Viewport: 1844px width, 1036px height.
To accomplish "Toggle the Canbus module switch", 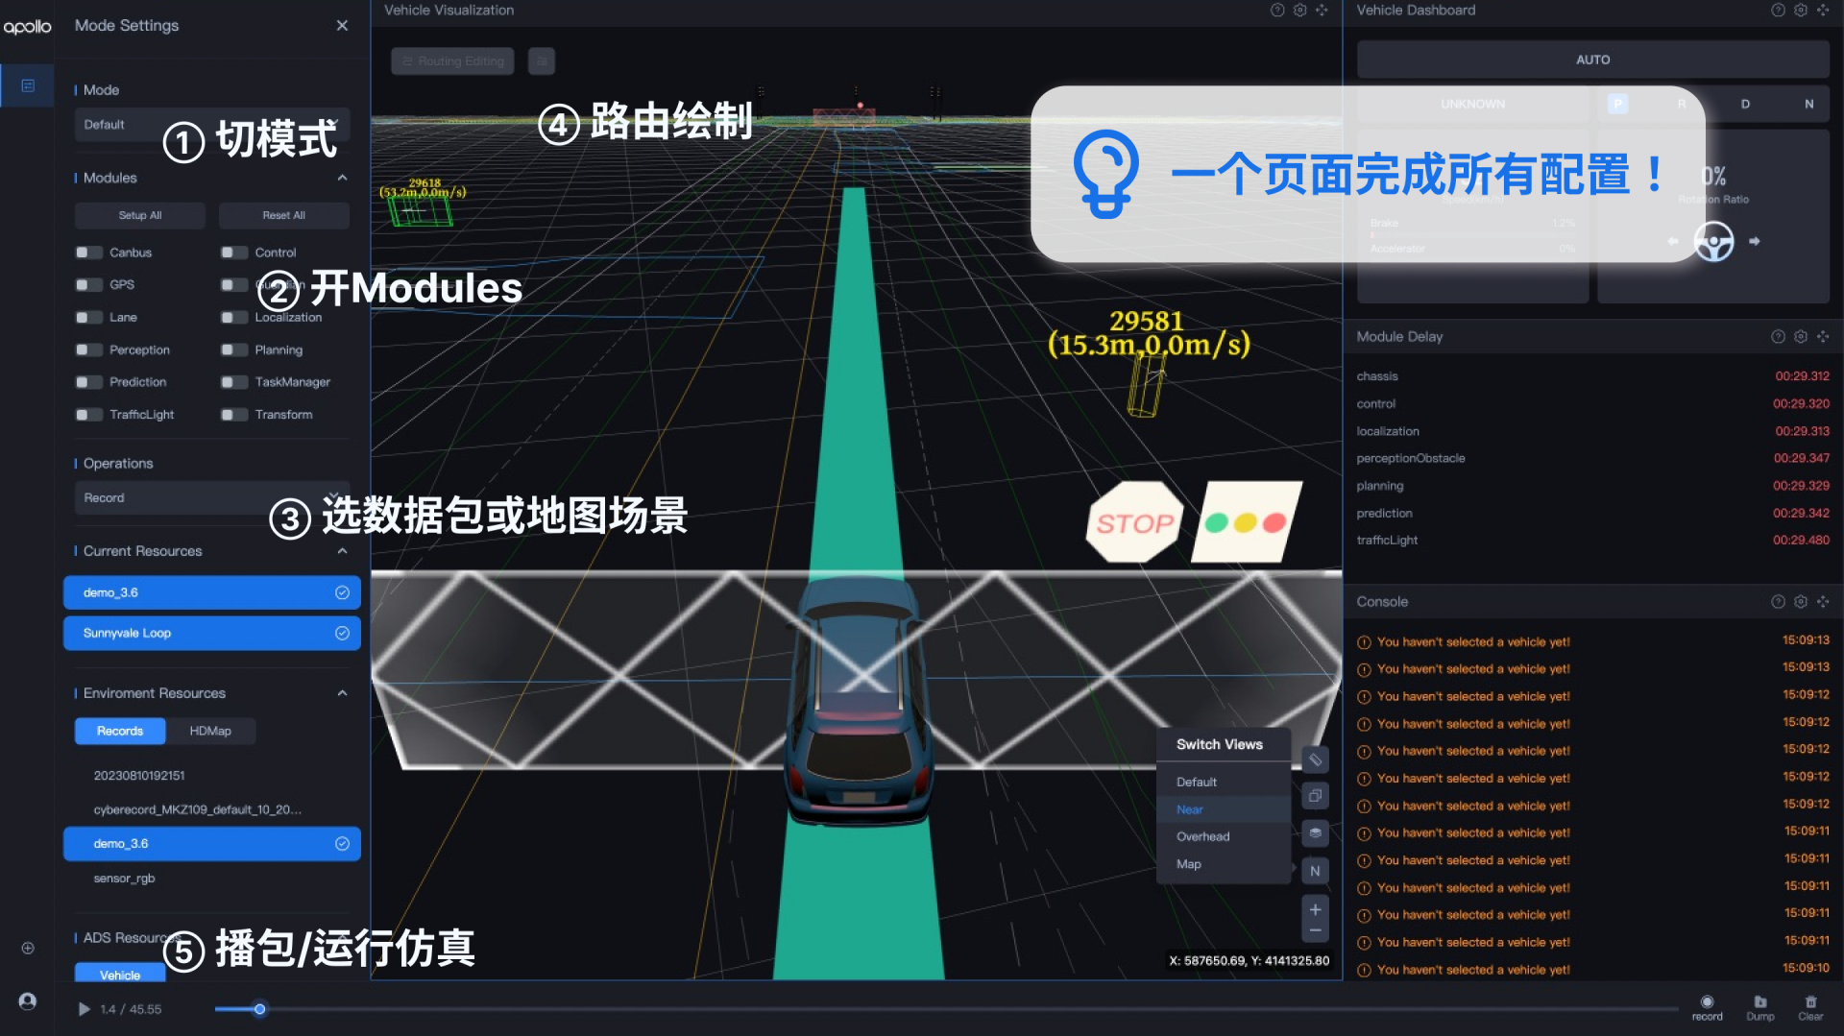I will (x=88, y=253).
